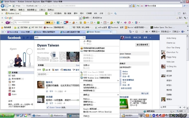The image size is (189, 118).
Task: Click the 尋友工具 link in Facebook header
Action: tap(137, 37)
